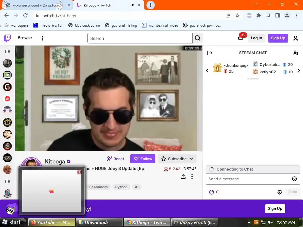The height and width of the screenshot is (227, 303).
Task: Click the system tray volume icon
Action: (270, 222)
